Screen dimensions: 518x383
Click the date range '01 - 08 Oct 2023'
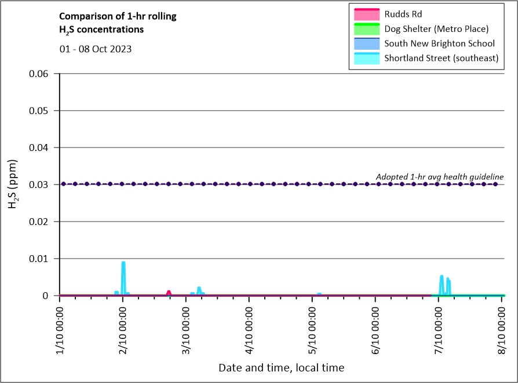96,49
